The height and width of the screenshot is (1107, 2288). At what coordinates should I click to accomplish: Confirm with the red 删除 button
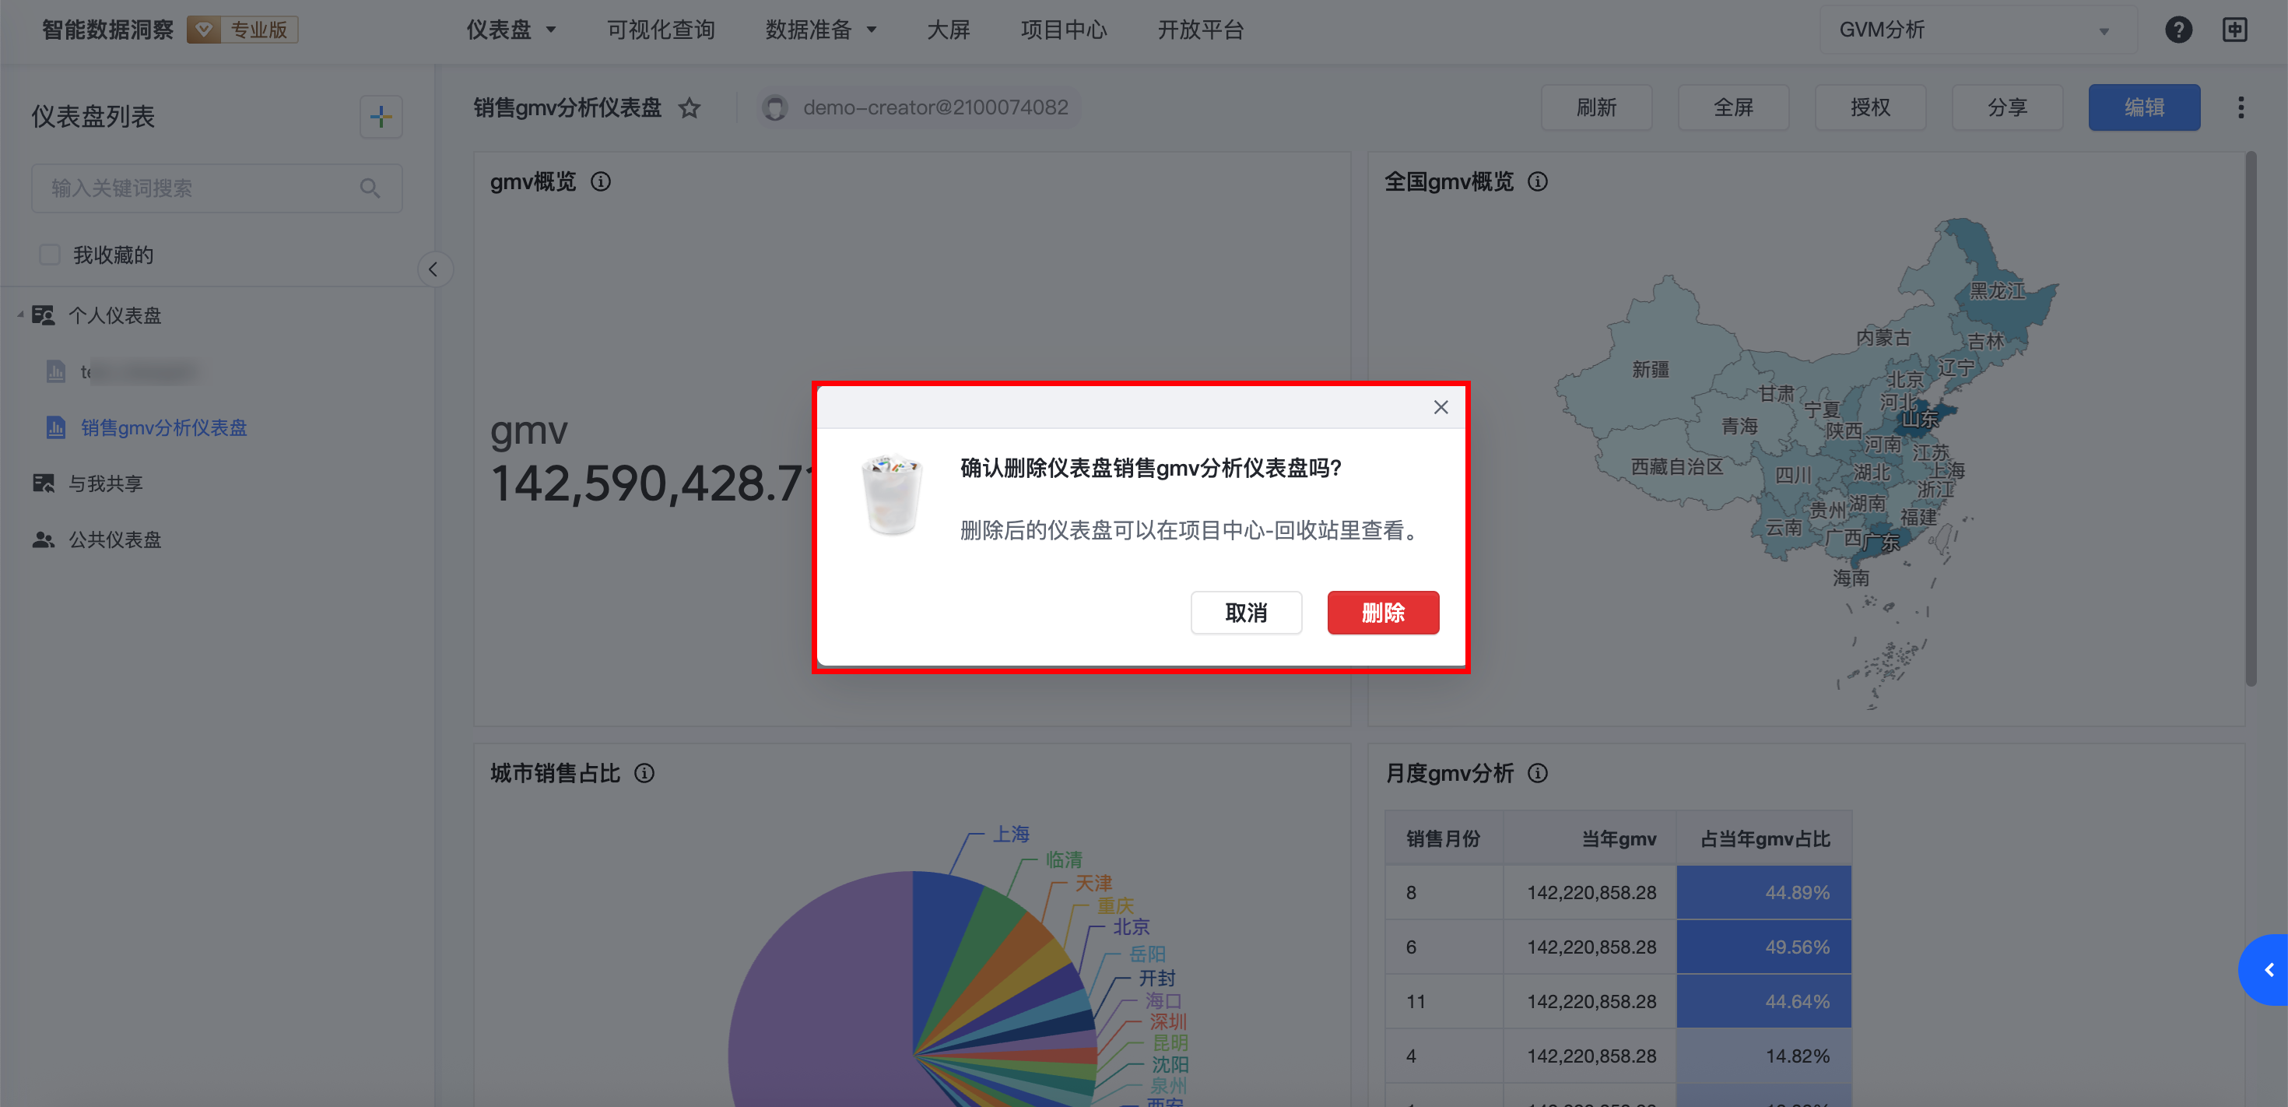pyautogui.click(x=1382, y=612)
